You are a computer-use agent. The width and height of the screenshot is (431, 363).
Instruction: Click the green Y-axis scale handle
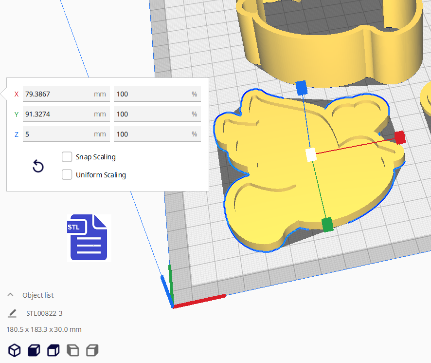point(327,225)
